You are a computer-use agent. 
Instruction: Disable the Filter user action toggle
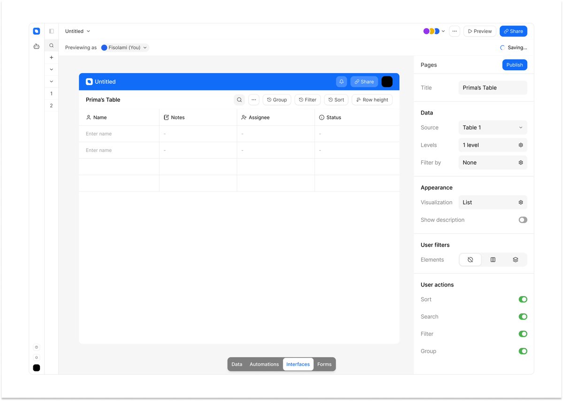point(523,334)
